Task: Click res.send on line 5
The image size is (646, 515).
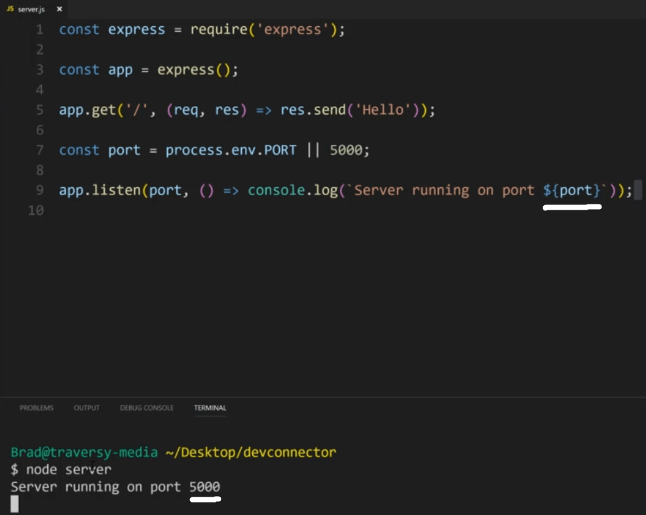Action: pos(313,110)
